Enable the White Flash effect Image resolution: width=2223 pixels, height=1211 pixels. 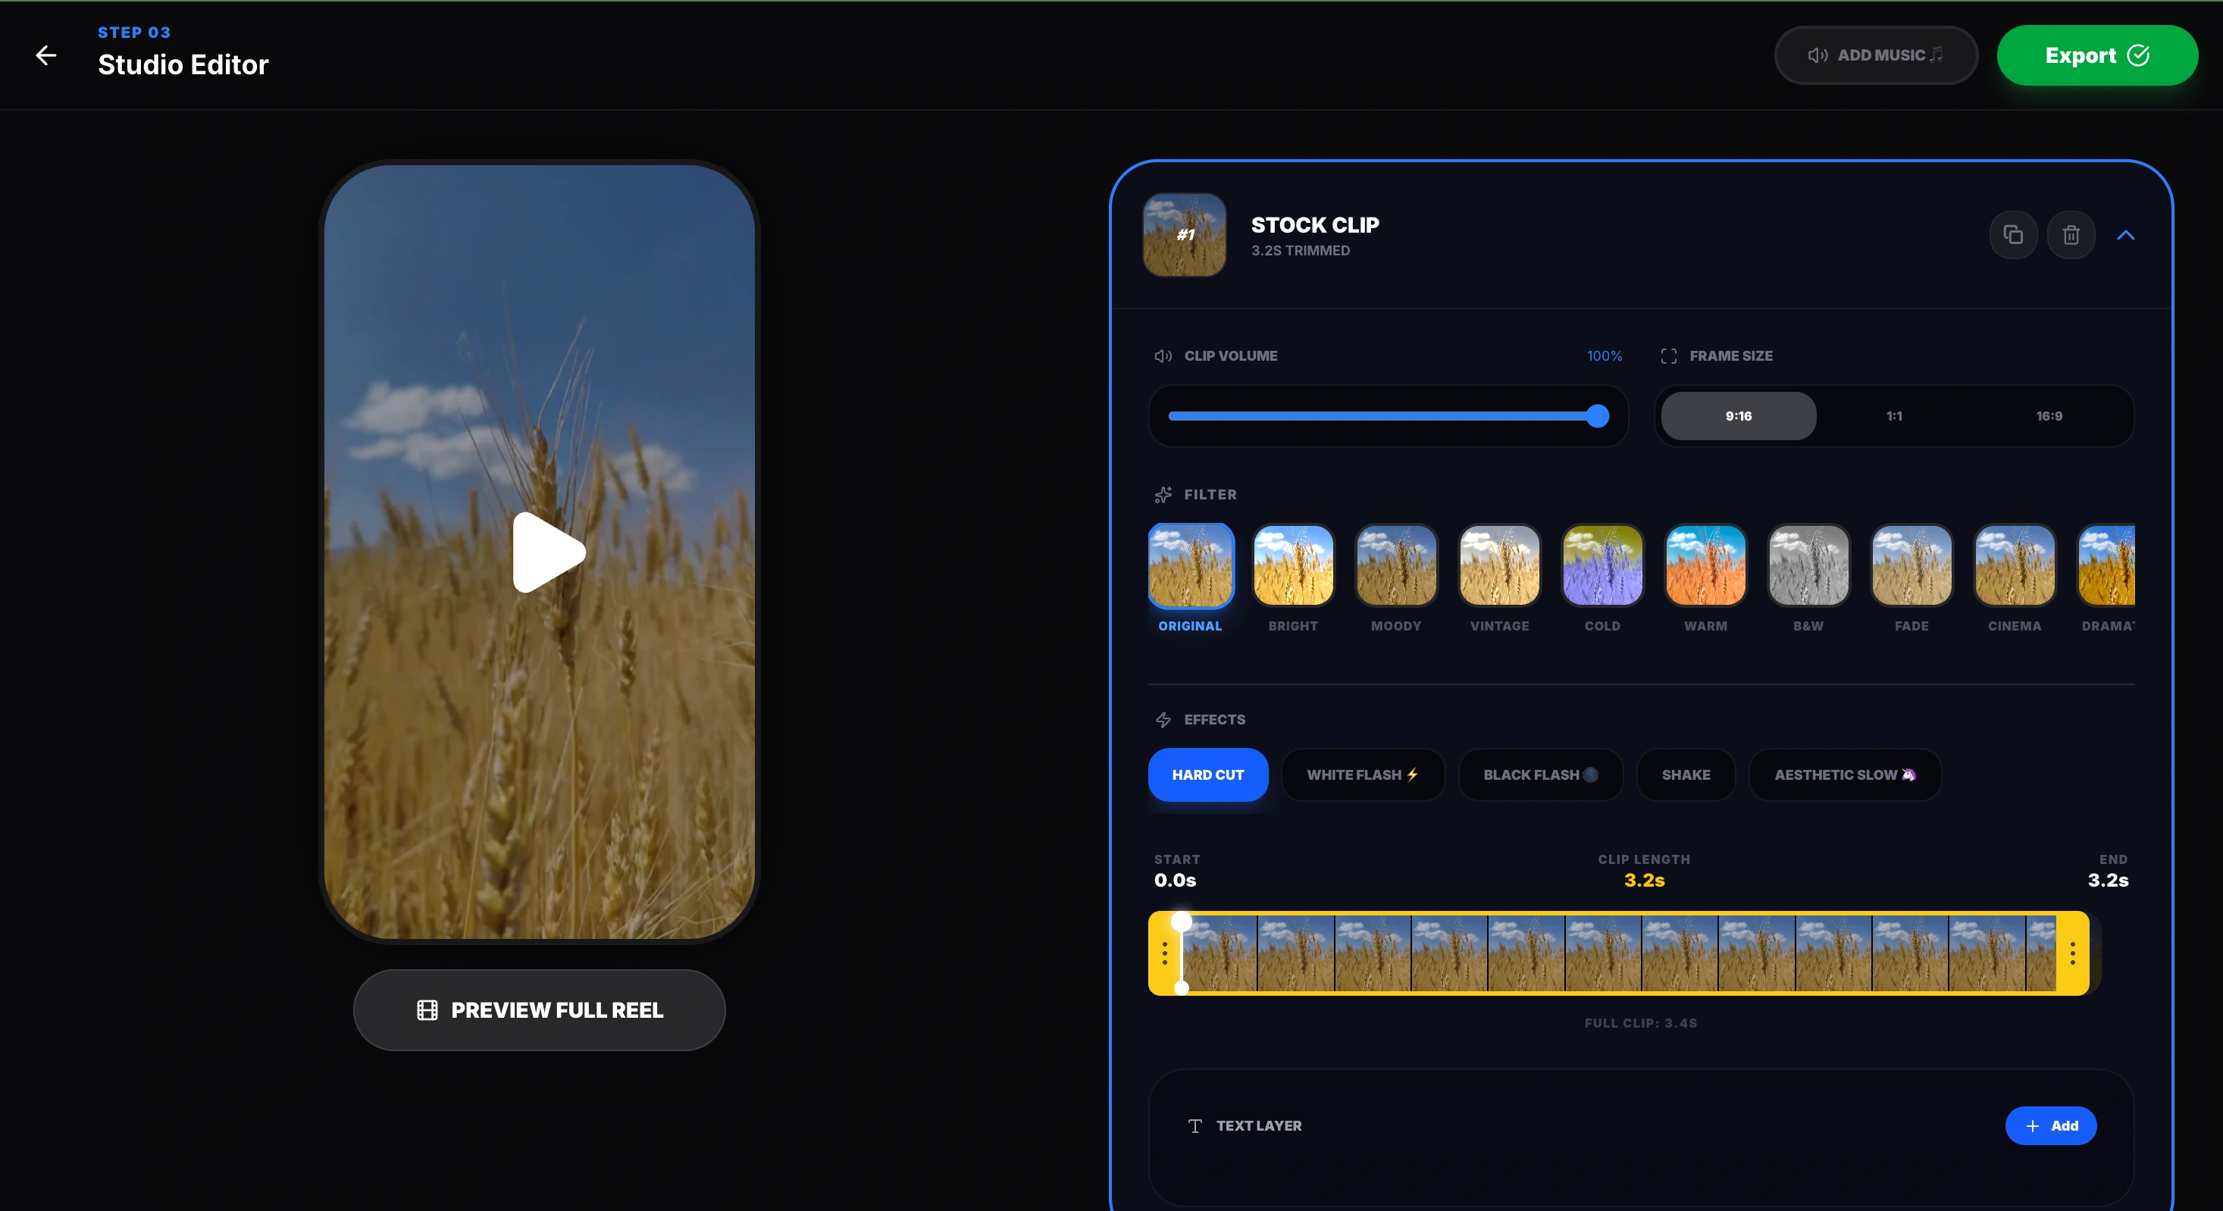(1363, 774)
